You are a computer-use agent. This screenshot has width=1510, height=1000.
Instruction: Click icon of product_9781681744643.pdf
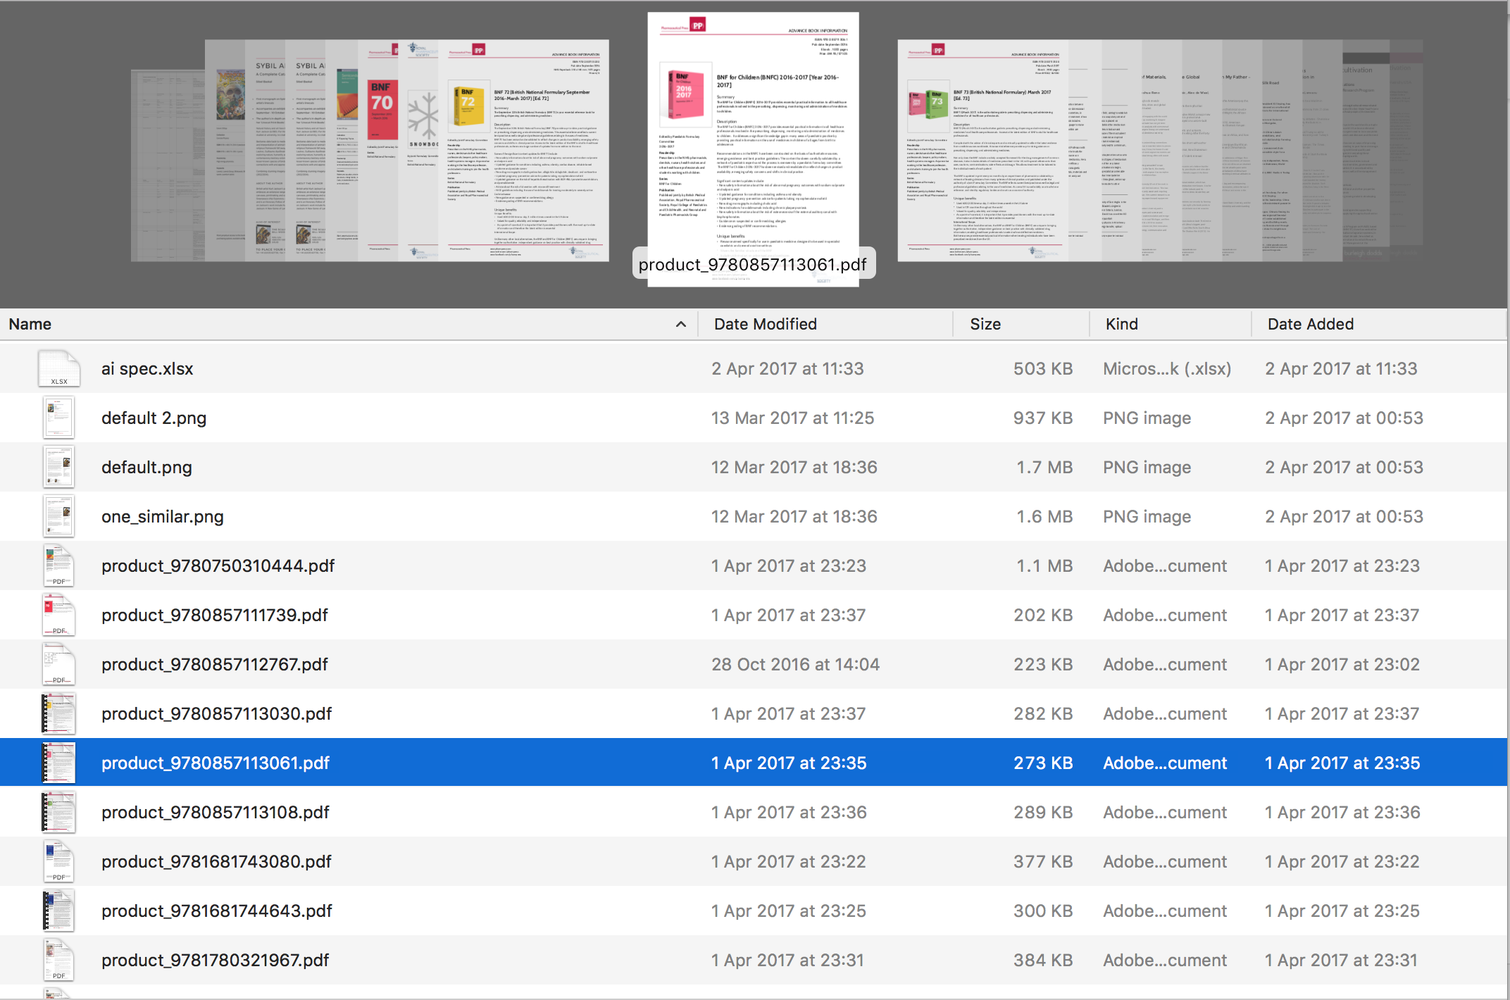[59, 911]
